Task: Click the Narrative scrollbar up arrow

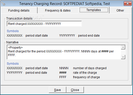Action: pos(123,47)
